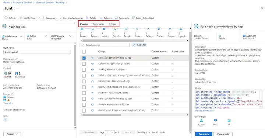The height and width of the screenshot is (138, 265).
Task: Open the Actions dropdown button
Action: click(12, 134)
